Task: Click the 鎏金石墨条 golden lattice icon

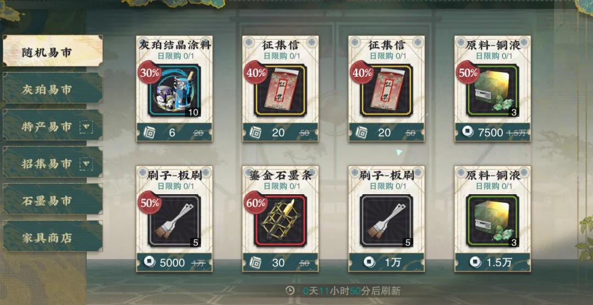Action: point(280,221)
